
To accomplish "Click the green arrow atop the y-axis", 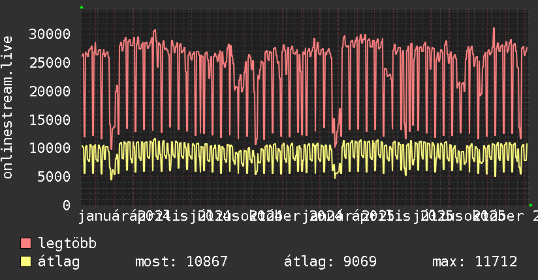I will pyautogui.click(x=82, y=7).
